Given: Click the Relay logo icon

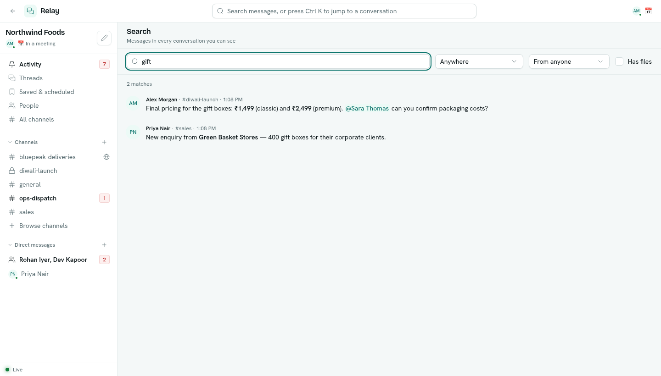Looking at the screenshot, I should click(x=30, y=11).
